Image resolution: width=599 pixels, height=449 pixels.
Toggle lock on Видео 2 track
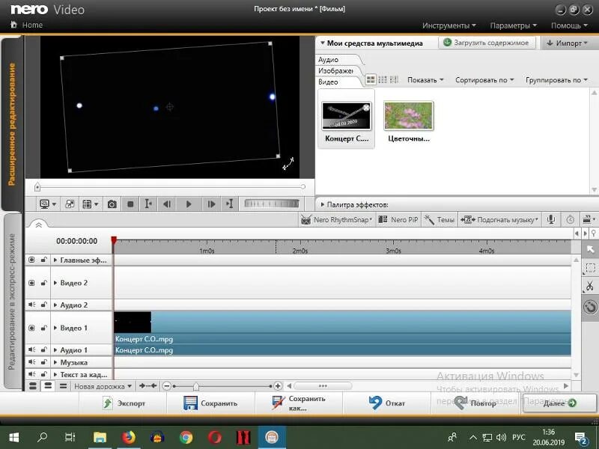44,283
